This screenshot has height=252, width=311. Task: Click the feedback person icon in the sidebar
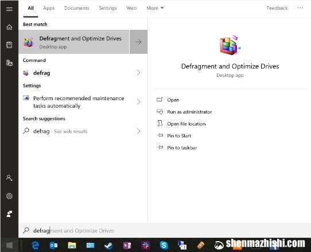9,214
